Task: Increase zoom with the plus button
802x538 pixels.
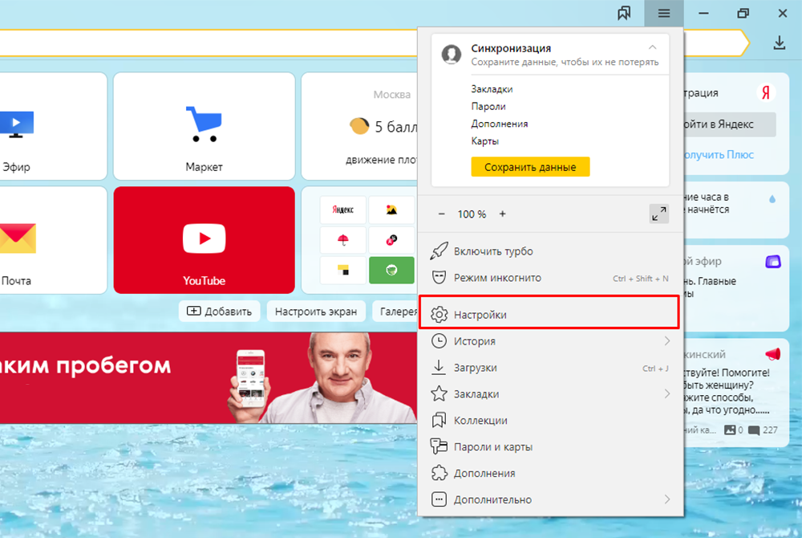Action: 503,214
